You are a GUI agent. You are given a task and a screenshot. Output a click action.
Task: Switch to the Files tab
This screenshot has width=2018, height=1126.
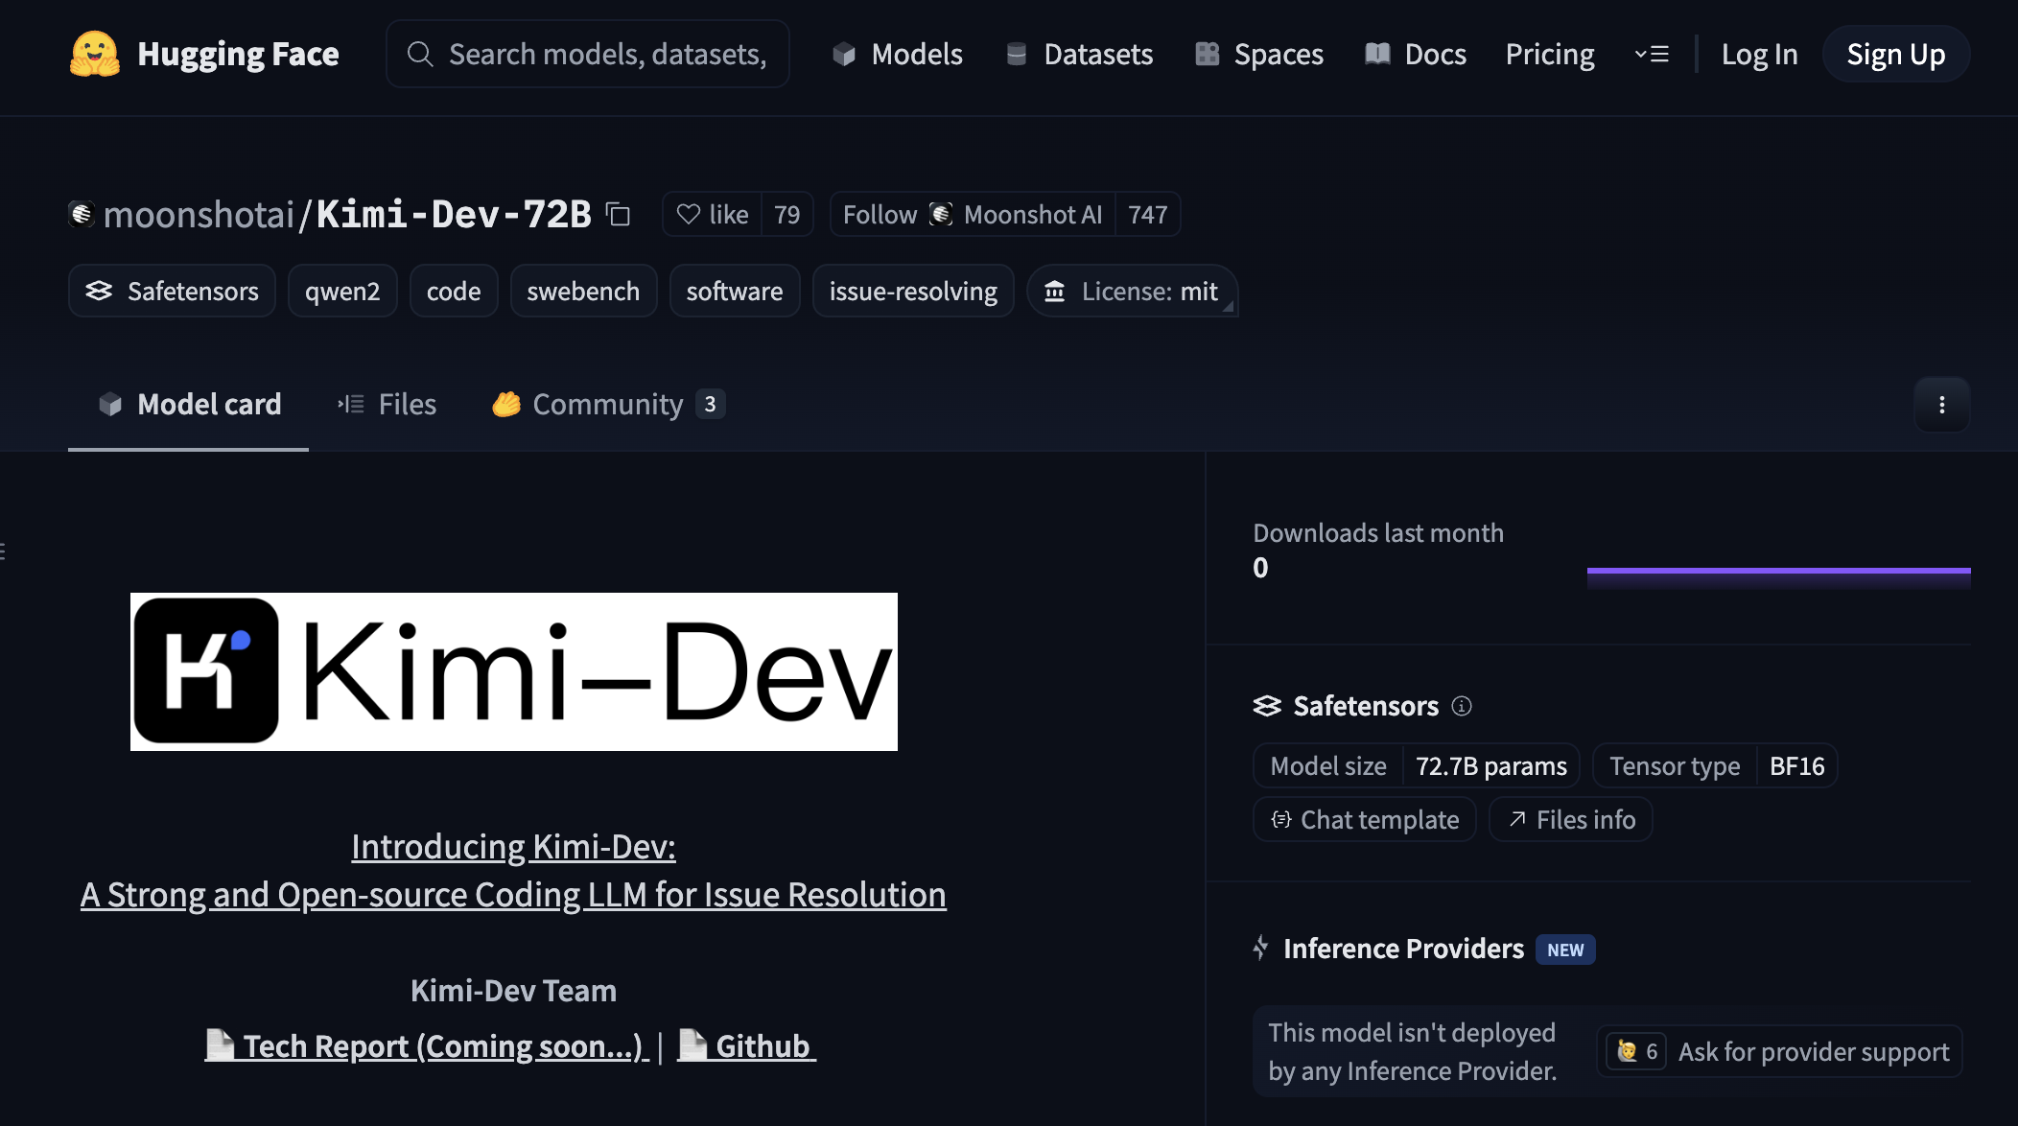387,405
